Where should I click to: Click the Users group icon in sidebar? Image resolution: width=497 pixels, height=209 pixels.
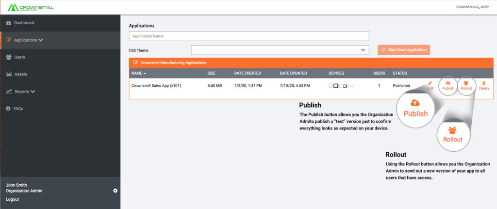click(x=9, y=57)
